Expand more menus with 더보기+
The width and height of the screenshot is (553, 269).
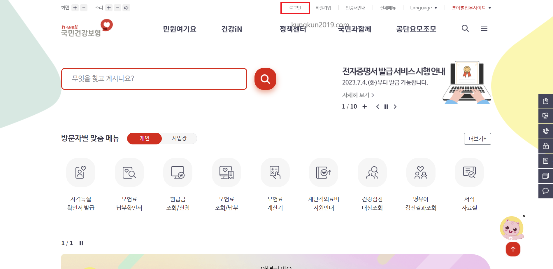(477, 139)
